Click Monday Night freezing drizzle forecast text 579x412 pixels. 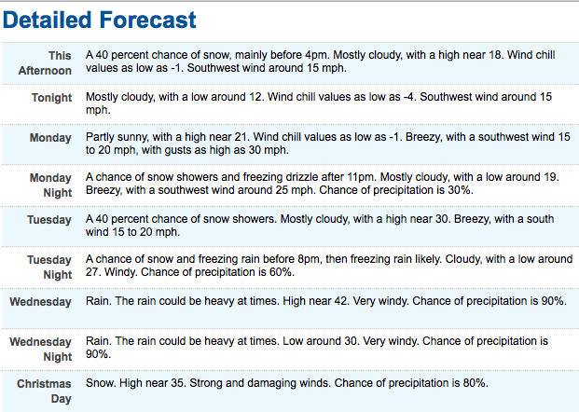tap(323, 184)
